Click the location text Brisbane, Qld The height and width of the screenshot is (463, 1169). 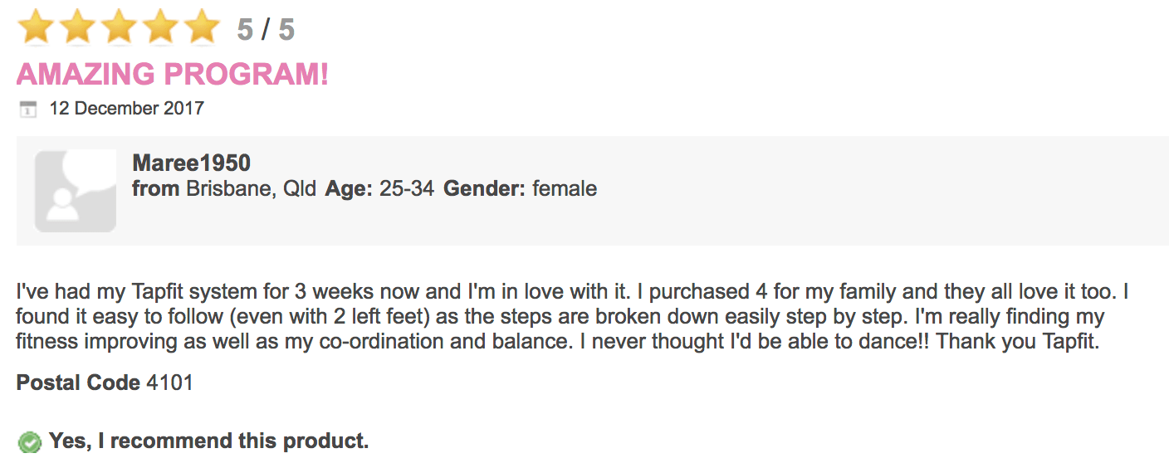click(251, 189)
